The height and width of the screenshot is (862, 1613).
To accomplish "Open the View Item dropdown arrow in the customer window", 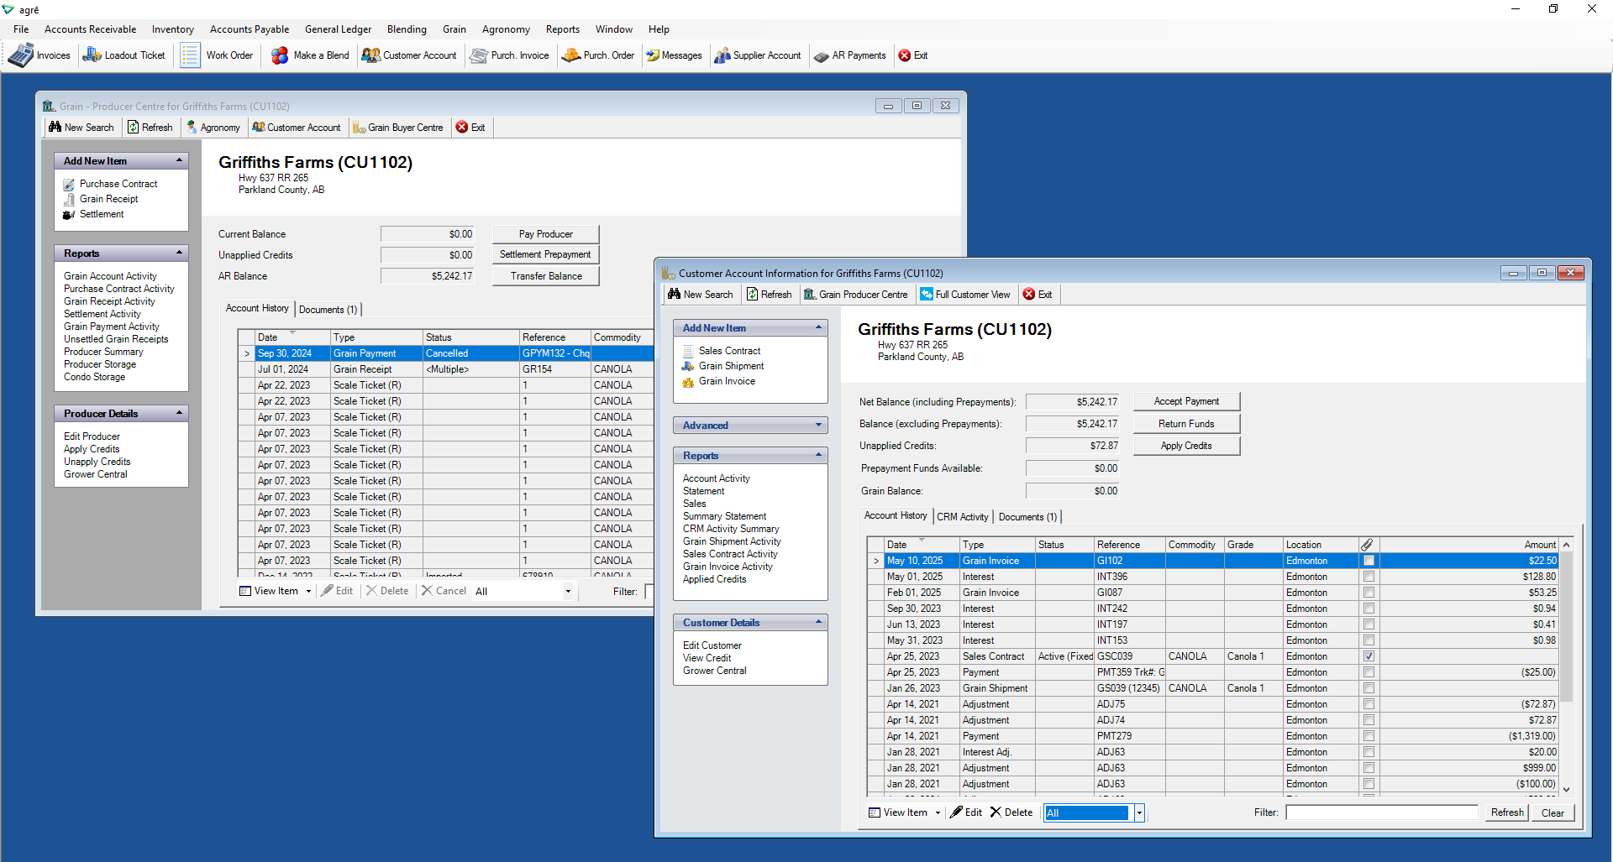I will pyautogui.click(x=938, y=812).
